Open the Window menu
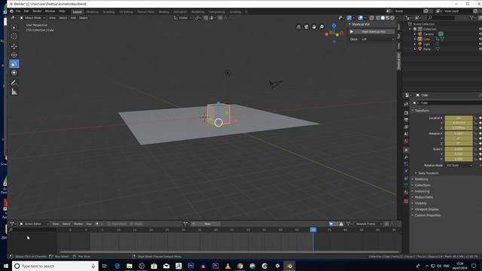This screenshot has width=482, height=271. (50, 11)
